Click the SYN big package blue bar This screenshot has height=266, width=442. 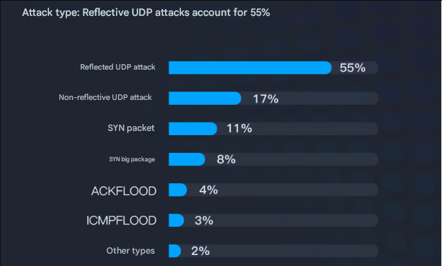tap(186, 159)
